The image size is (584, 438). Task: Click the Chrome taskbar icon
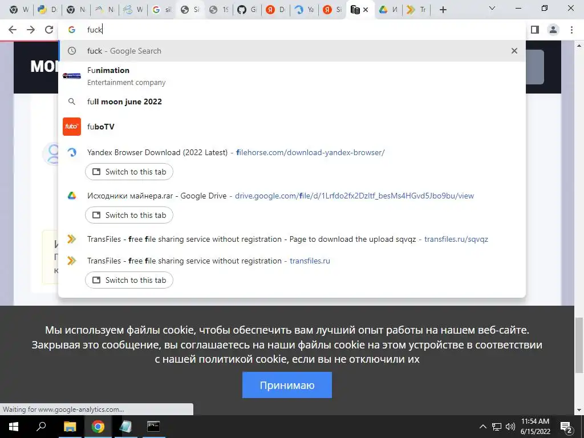(98, 427)
